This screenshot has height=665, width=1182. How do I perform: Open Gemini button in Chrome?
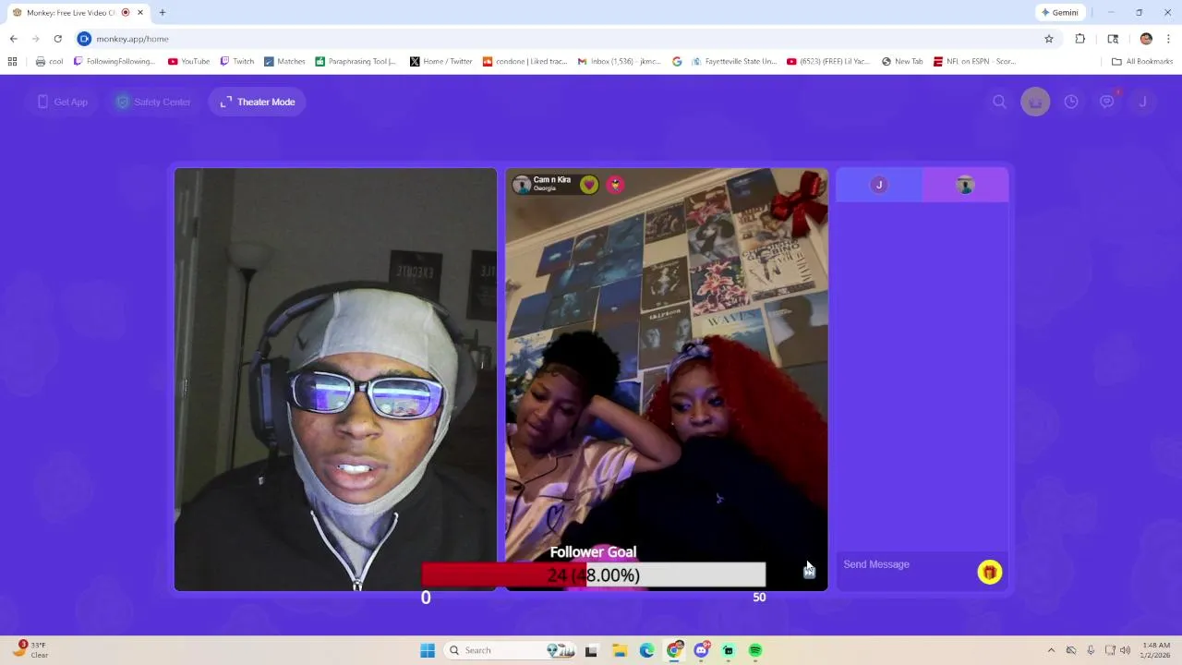click(x=1060, y=13)
